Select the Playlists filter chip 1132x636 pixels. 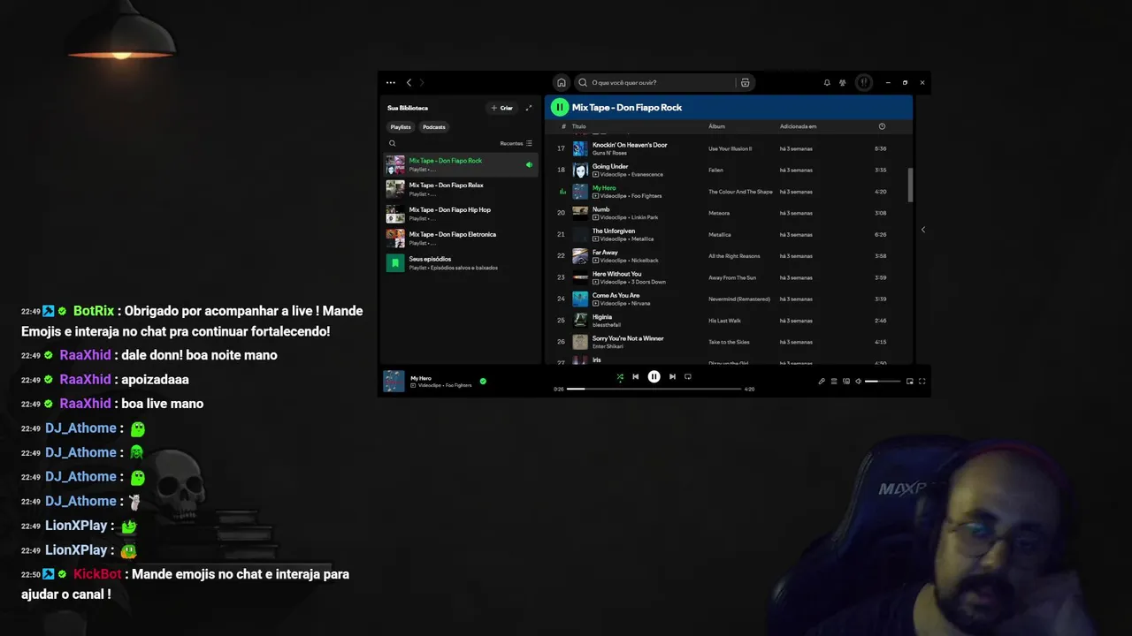[401, 127]
